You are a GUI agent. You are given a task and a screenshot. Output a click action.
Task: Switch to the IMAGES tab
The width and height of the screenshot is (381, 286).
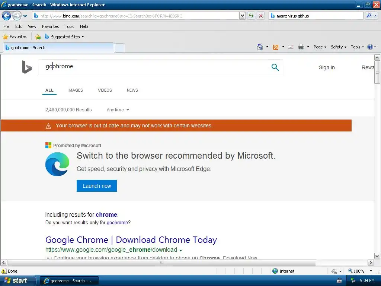pos(76,90)
